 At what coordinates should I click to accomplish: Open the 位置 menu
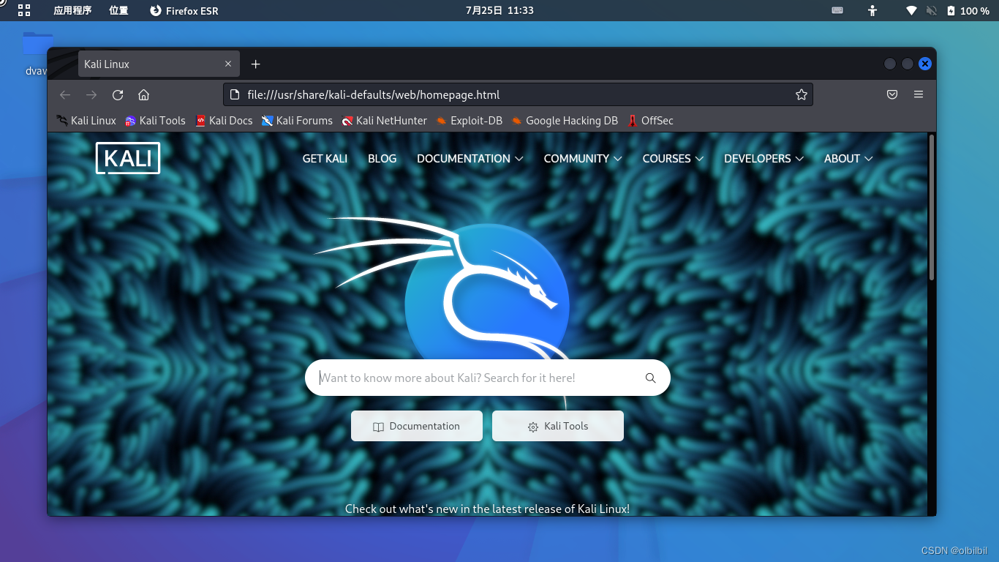coord(118,10)
